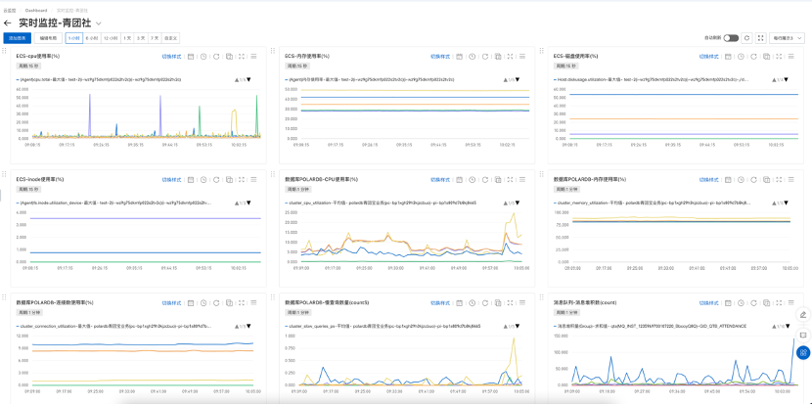
Task: Click 切换样式 link on 数据库POLARDB-连接数使用率 panel
Action: tap(171, 303)
